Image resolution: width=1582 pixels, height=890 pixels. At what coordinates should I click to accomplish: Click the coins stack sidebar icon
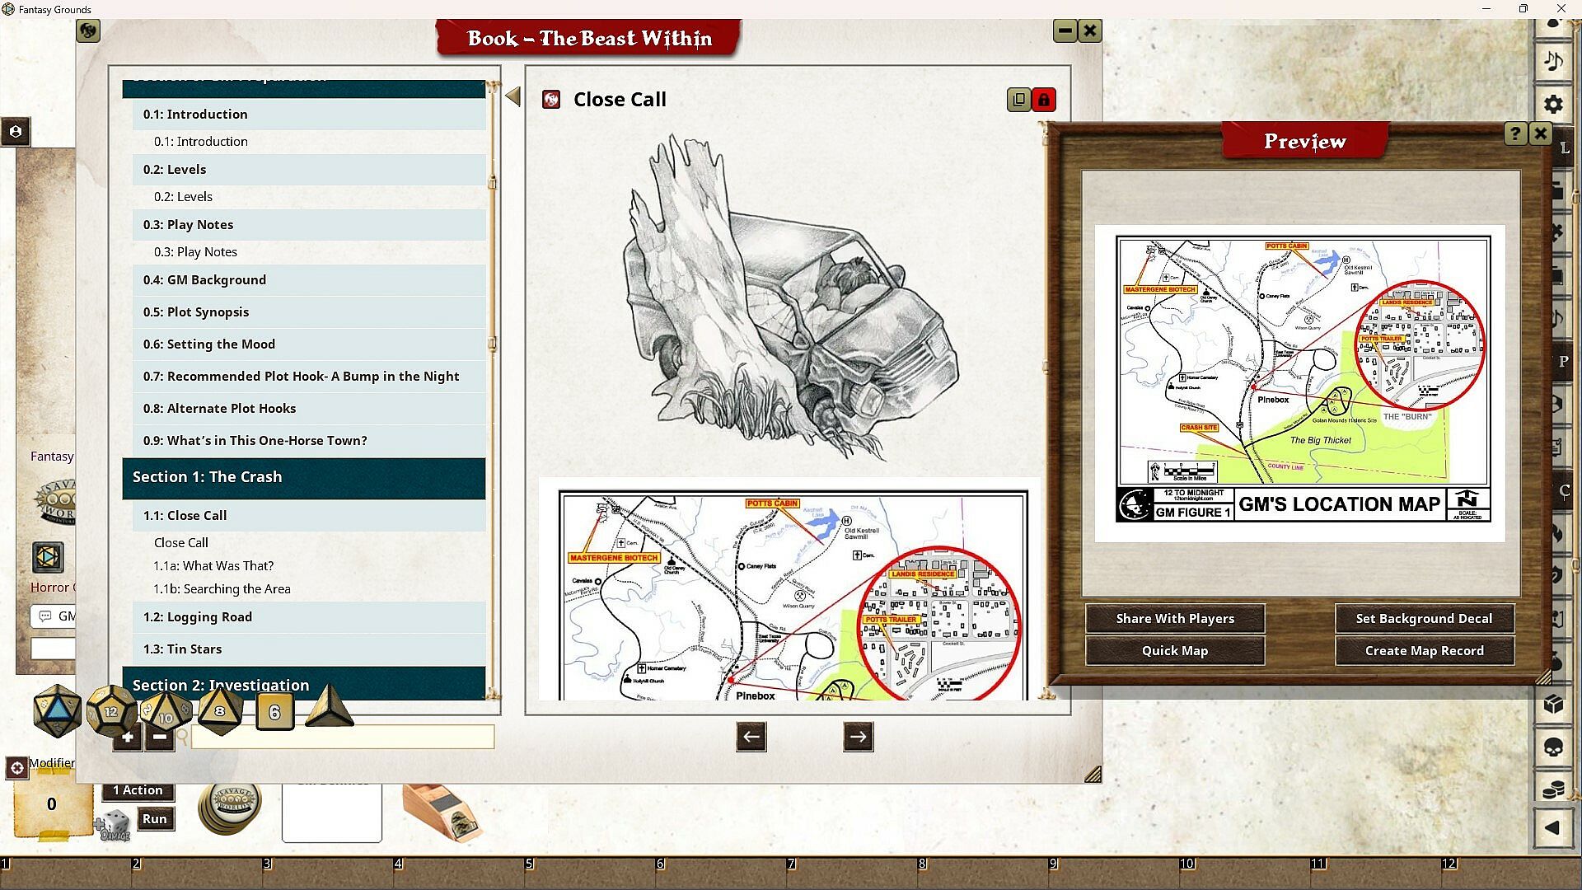[x=1553, y=789]
